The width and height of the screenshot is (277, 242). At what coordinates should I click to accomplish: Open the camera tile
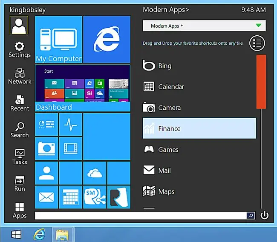(46, 148)
